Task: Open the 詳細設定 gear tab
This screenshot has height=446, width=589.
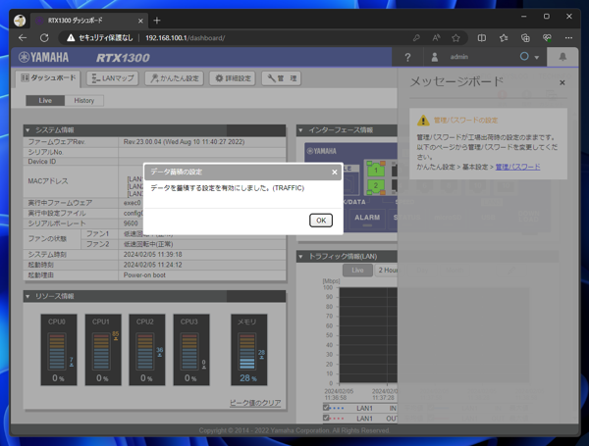Action: coord(233,78)
